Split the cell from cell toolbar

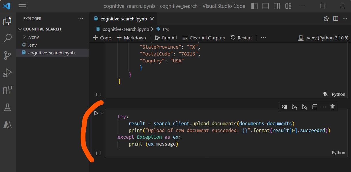[x=315, y=107]
